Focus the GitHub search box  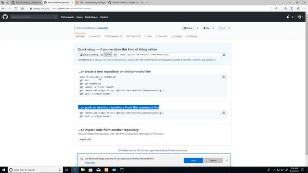coord(34,17)
